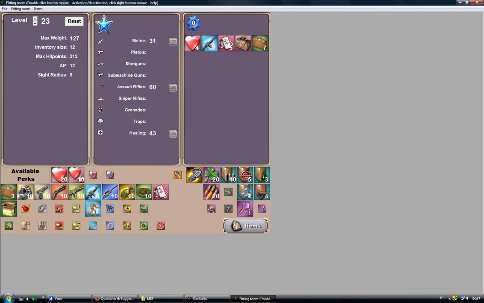Viewport: 484px width, 303px height.
Task: Click the grenade perk in Available Perks
Action: pyautogui.click(x=127, y=192)
